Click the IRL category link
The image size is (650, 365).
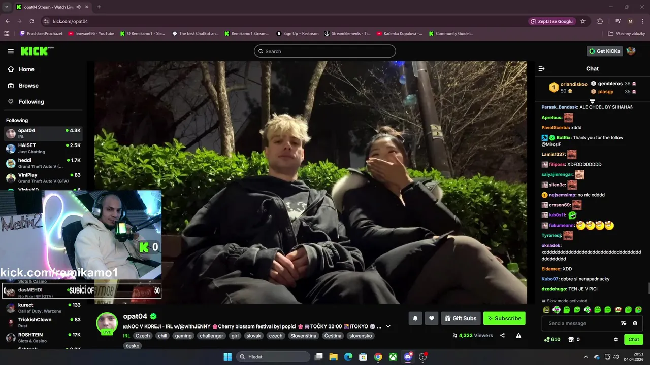click(x=126, y=336)
